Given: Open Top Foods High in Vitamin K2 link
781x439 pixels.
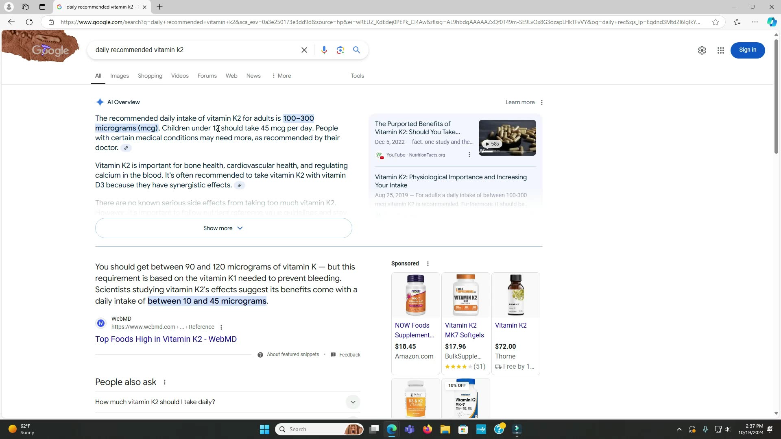Looking at the screenshot, I should point(166,339).
